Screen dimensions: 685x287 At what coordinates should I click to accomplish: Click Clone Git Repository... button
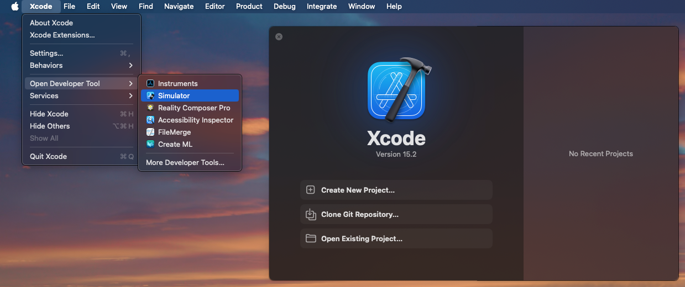(x=396, y=214)
